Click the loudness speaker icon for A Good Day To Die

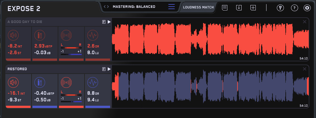point(13,35)
